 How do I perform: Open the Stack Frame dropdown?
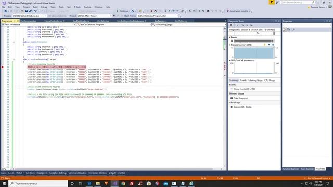[158, 16]
